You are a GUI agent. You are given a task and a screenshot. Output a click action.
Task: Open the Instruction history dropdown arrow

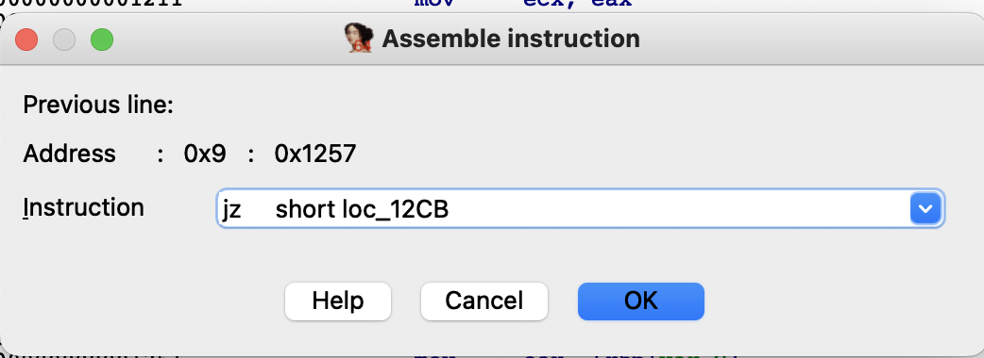[925, 208]
